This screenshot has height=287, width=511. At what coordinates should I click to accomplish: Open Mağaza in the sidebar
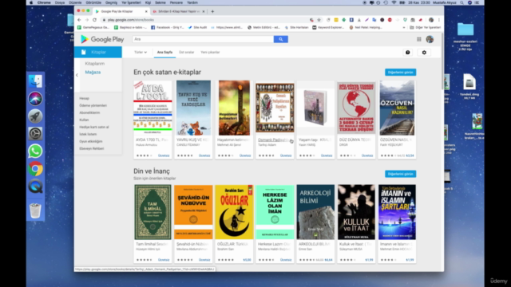point(93,73)
